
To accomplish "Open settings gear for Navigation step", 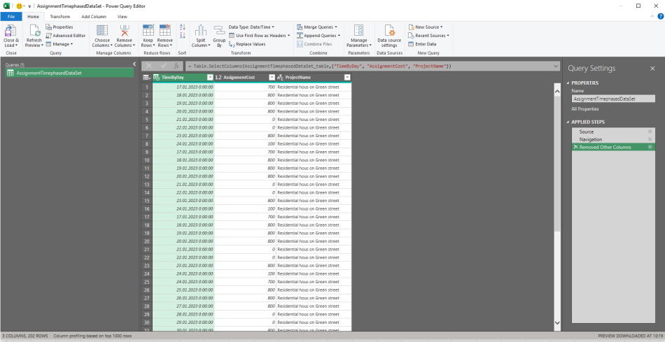I will [x=650, y=139].
